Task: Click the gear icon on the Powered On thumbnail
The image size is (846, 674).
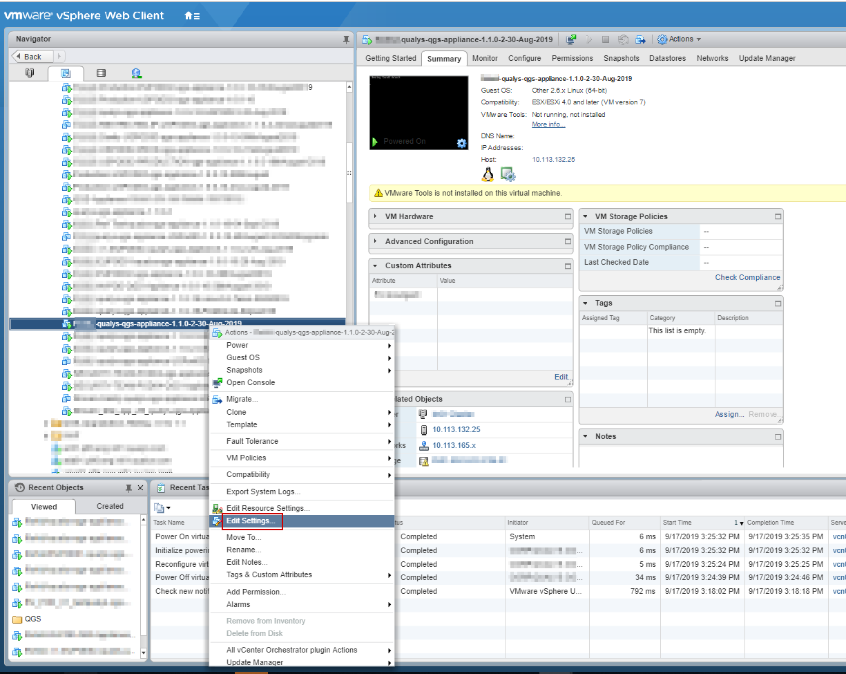Action: [x=460, y=143]
